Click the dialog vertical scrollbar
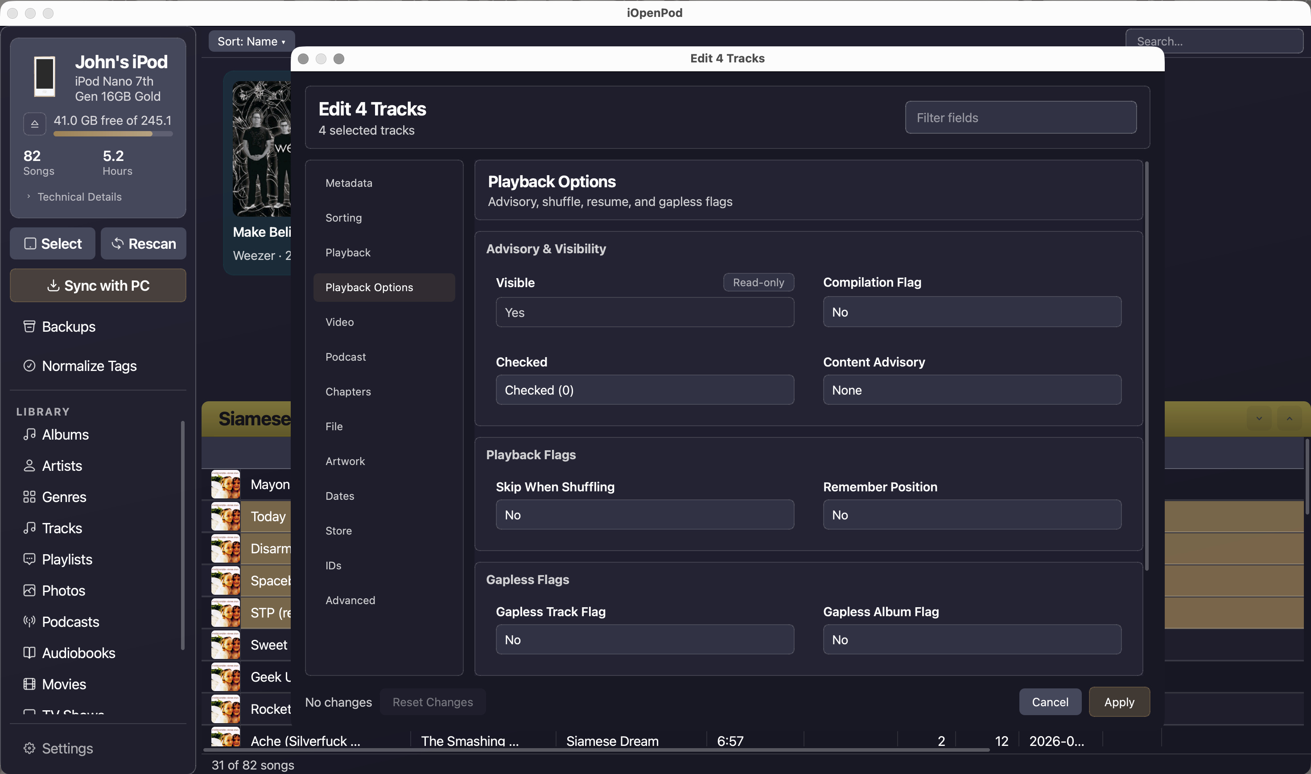This screenshot has height=774, width=1311. coord(1146,366)
